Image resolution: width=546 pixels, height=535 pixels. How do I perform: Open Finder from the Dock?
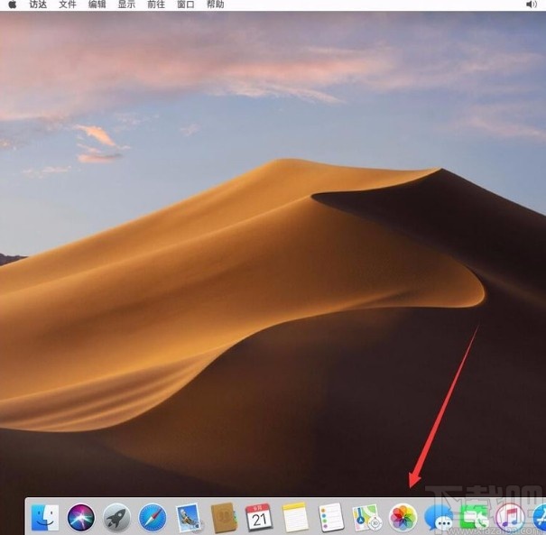pos(46,517)
